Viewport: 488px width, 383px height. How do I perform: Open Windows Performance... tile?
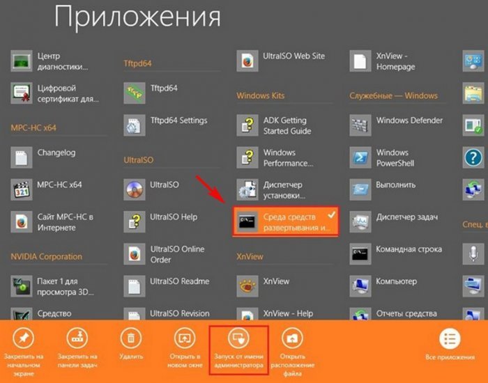click(x=275, y=157)
